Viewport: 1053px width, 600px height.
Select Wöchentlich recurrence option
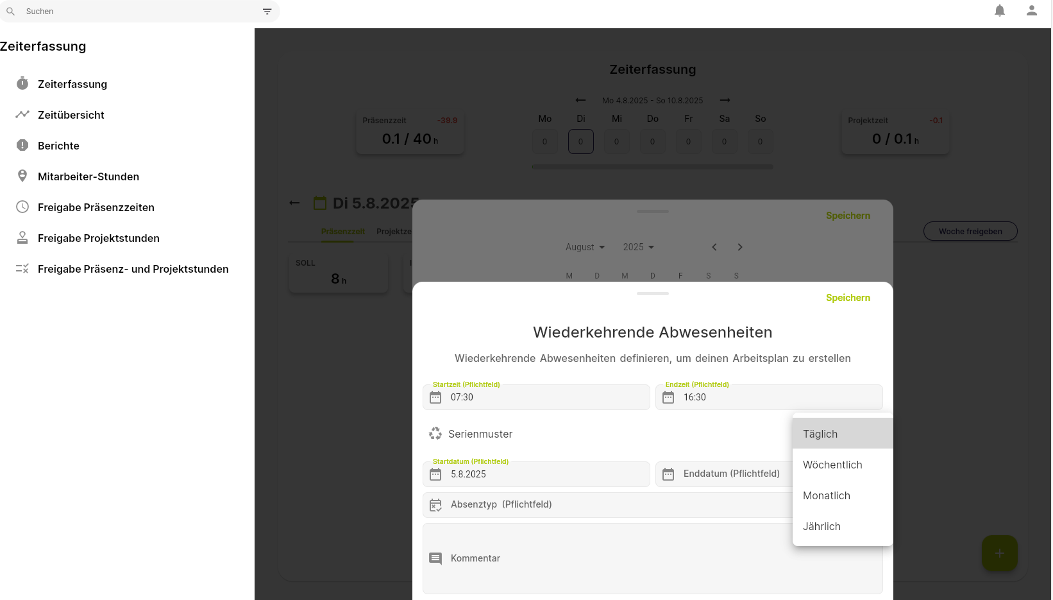pos(843,465)
